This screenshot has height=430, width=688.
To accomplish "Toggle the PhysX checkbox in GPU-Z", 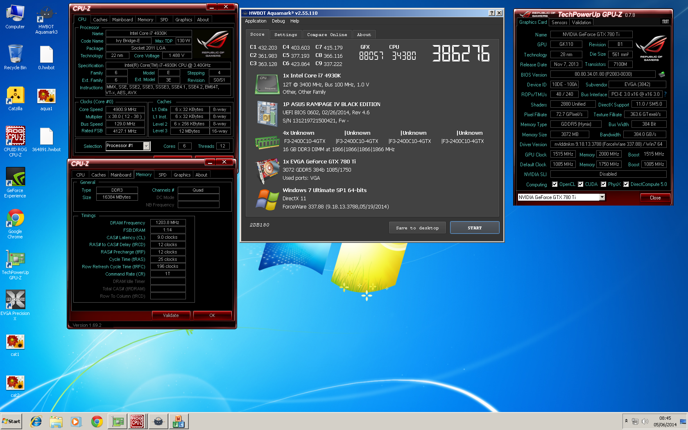I will point(603,184).
